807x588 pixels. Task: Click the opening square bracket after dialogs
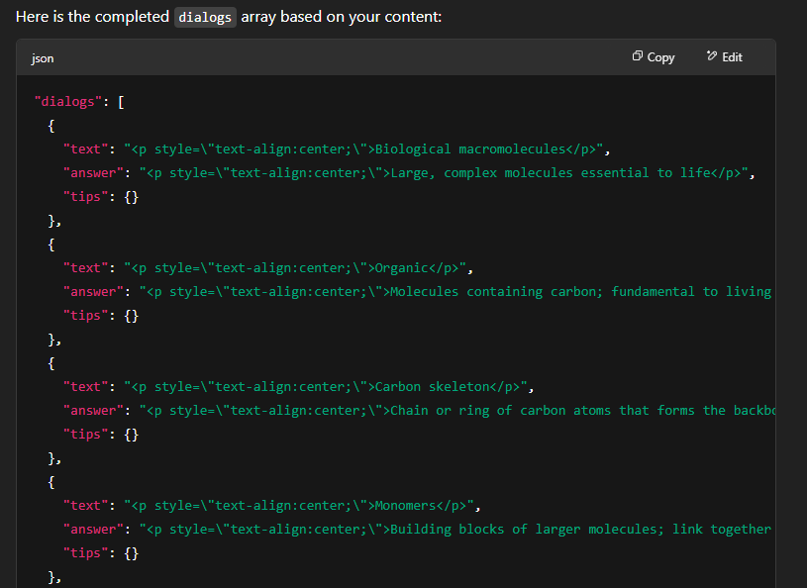point(121,102)
